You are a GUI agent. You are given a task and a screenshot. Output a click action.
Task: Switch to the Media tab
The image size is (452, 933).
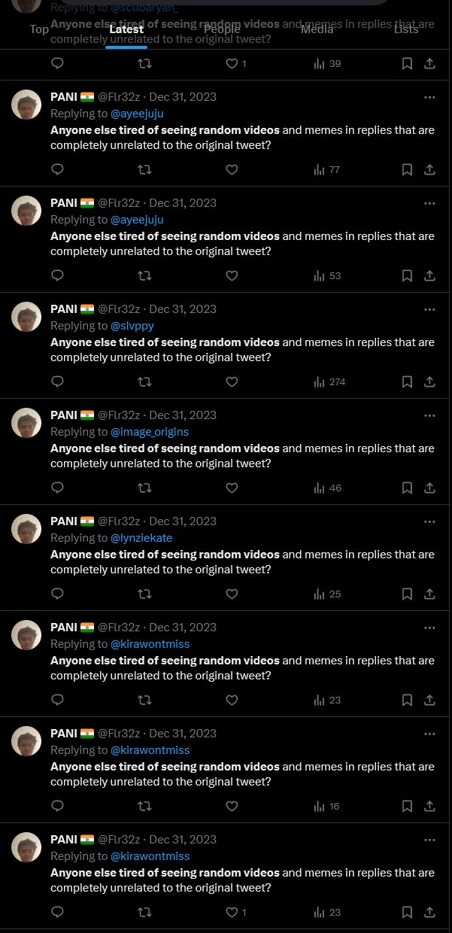(317, 29)
